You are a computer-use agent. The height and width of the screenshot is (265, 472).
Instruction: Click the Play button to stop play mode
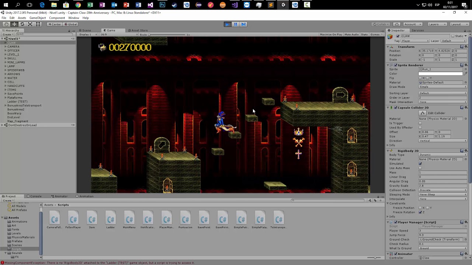tap(228, 24)
